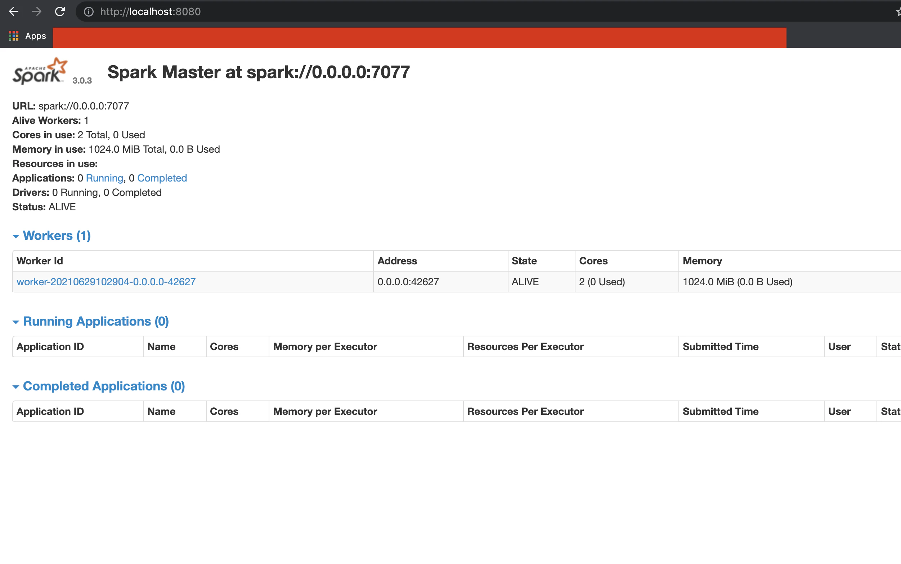Screen dimensions: 901x564
Task: Reload the Spark Master page
Action: (x=60, y=12)
